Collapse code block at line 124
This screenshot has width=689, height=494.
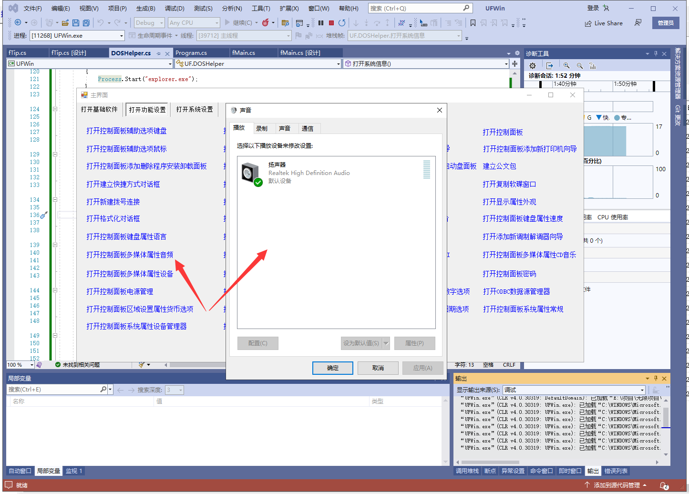pos(55,109)
